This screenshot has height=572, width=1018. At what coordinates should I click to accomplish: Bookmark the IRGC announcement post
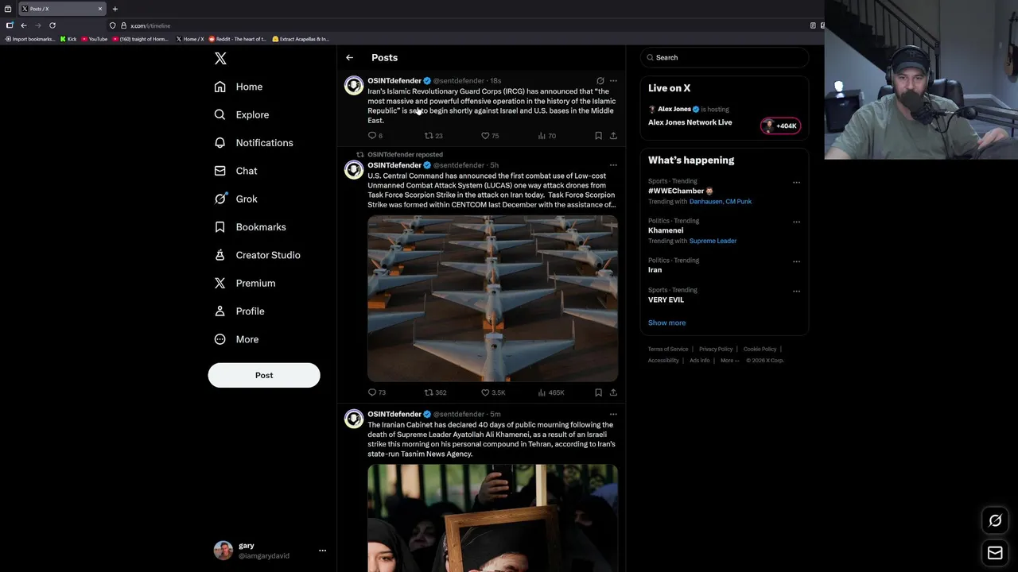598,136
